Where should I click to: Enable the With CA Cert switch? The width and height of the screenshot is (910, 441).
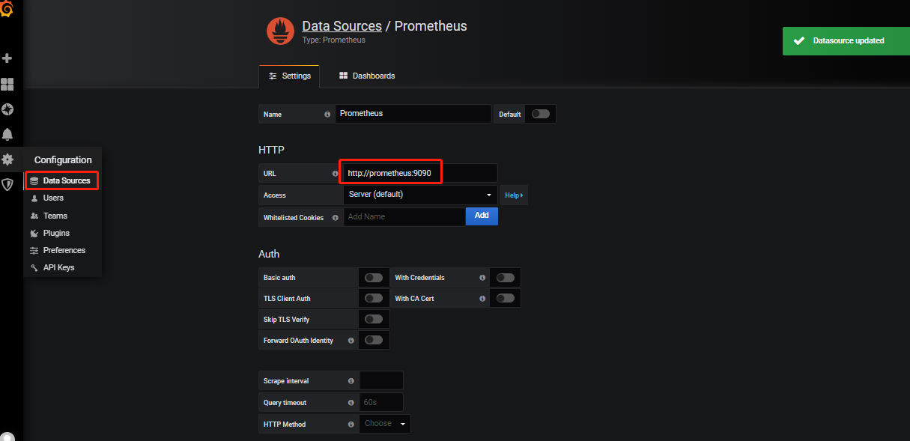(506, 298)
